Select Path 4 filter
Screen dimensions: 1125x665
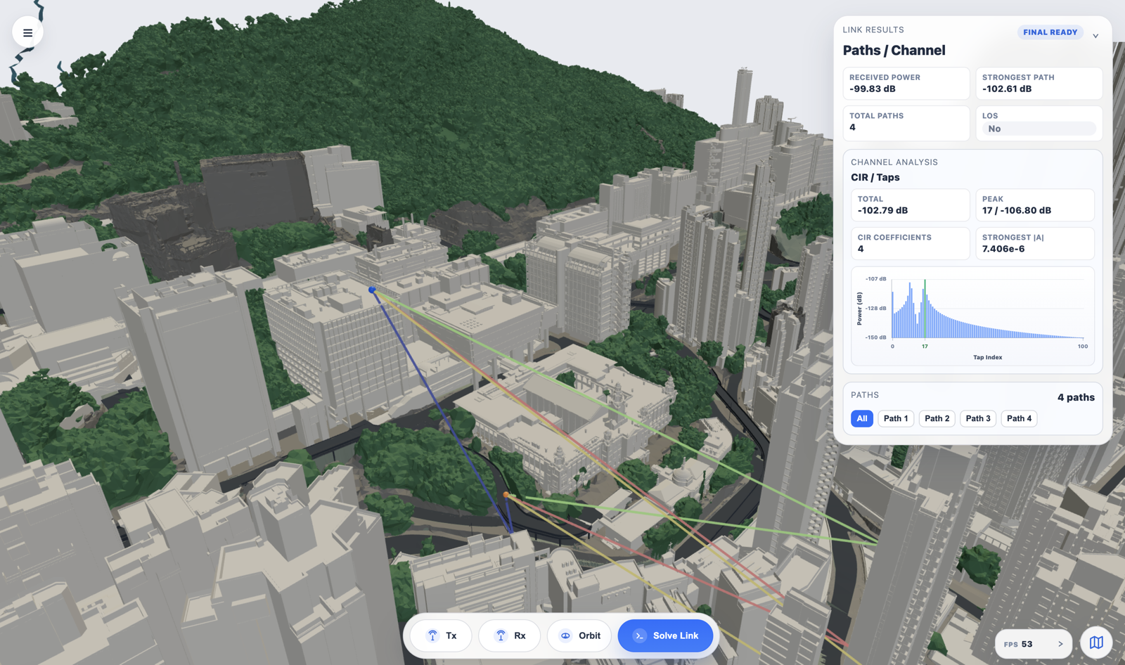pyautogui.click(x=1019, y=418)
